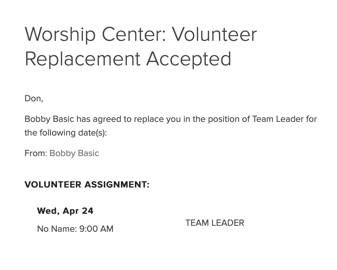Click the 9:00 AM time text
This screenshot has height=270, width=337.
tap(96, 229)
